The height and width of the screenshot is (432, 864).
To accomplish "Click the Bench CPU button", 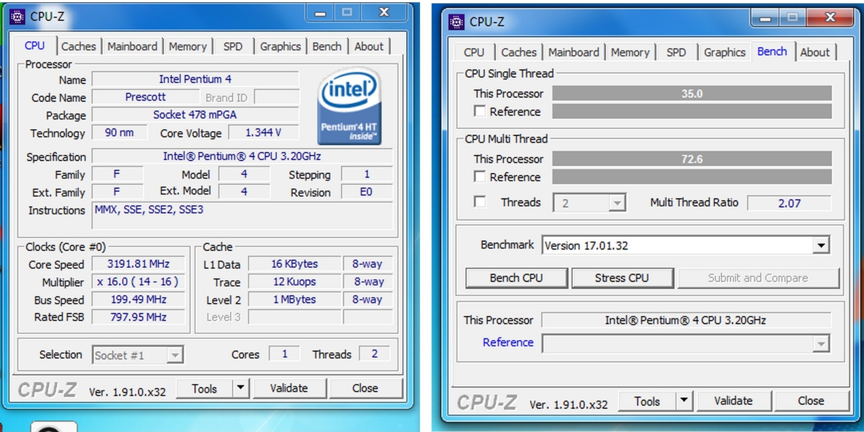I will (516, 278).
